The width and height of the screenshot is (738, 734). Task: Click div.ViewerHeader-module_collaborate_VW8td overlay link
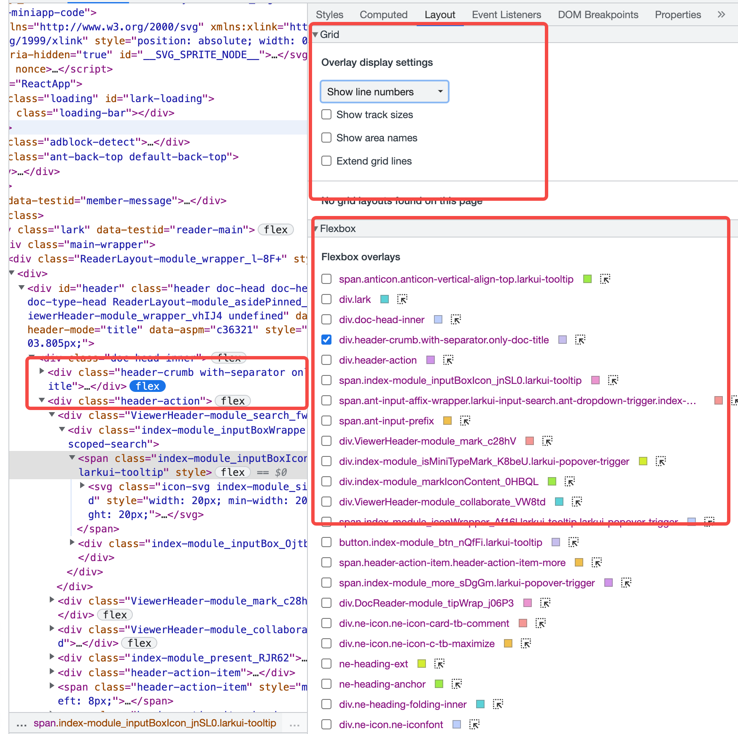[442, 502]
